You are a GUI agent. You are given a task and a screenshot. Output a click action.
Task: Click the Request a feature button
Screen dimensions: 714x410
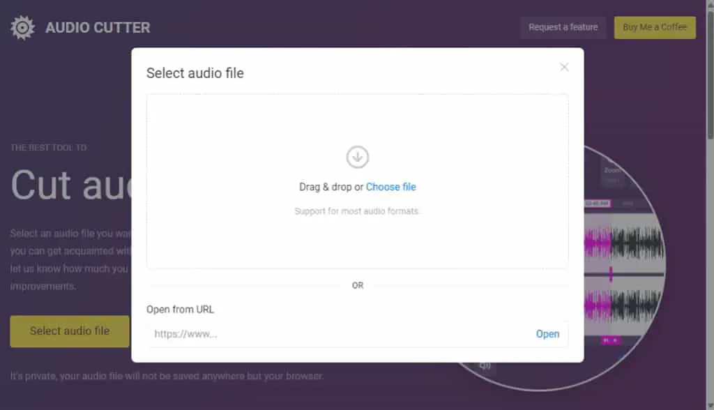[x=563, y=27]
